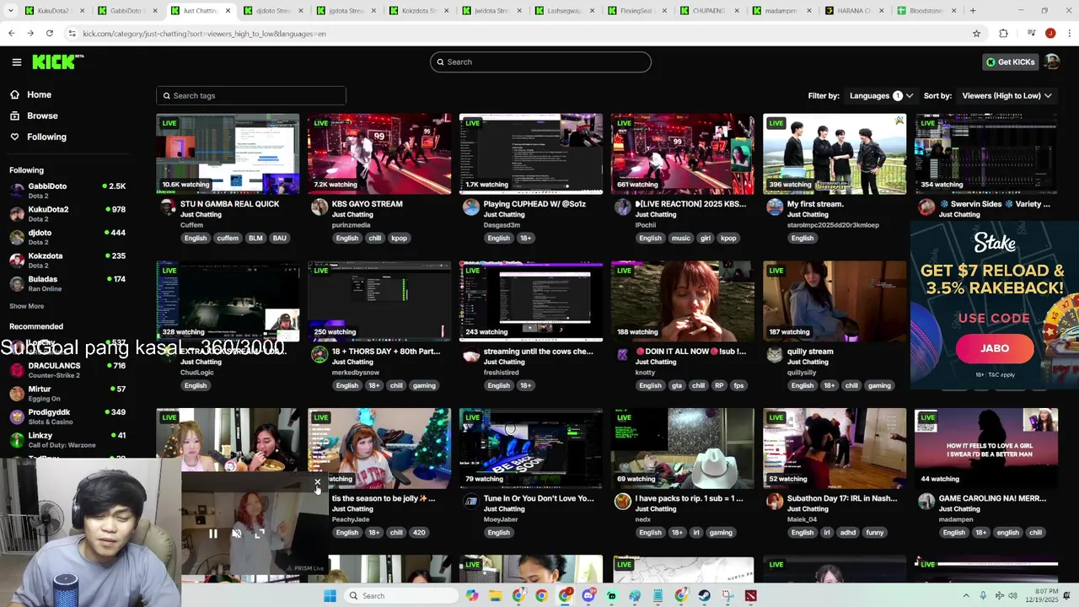Open GabbiDoto channel in Following list
Image resolution: width=1079 pixels, height=607 pixels.
pos(67,191)
